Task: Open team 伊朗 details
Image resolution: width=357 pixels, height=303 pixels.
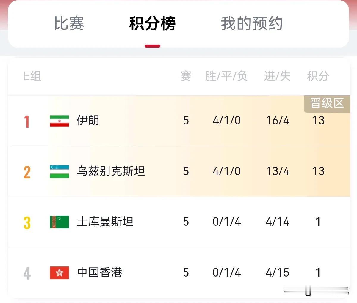Action: pyautogui.click(x=88, y=121)
